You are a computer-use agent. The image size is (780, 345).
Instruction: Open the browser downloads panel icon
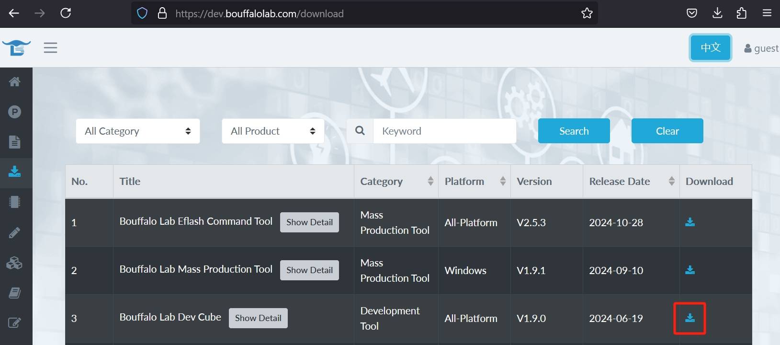[x=717, y=13]
